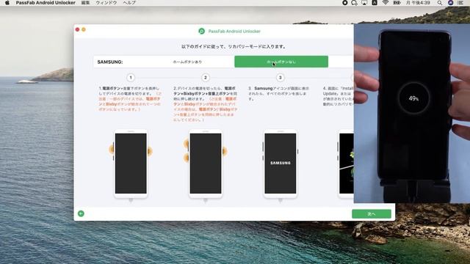This screenshot has width=470, height=264.
Task: Click the partially visible step 4 phone image
Action: pos(346,164)
